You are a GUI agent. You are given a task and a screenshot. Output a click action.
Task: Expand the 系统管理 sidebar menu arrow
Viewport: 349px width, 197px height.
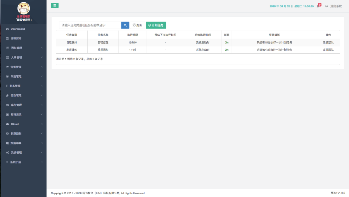(42, 153)
